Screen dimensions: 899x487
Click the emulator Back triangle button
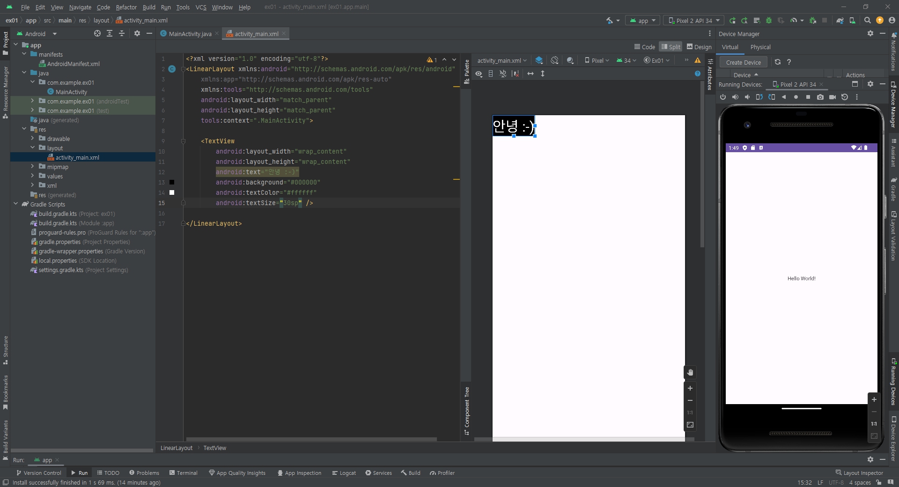click(x=784, y=97)
